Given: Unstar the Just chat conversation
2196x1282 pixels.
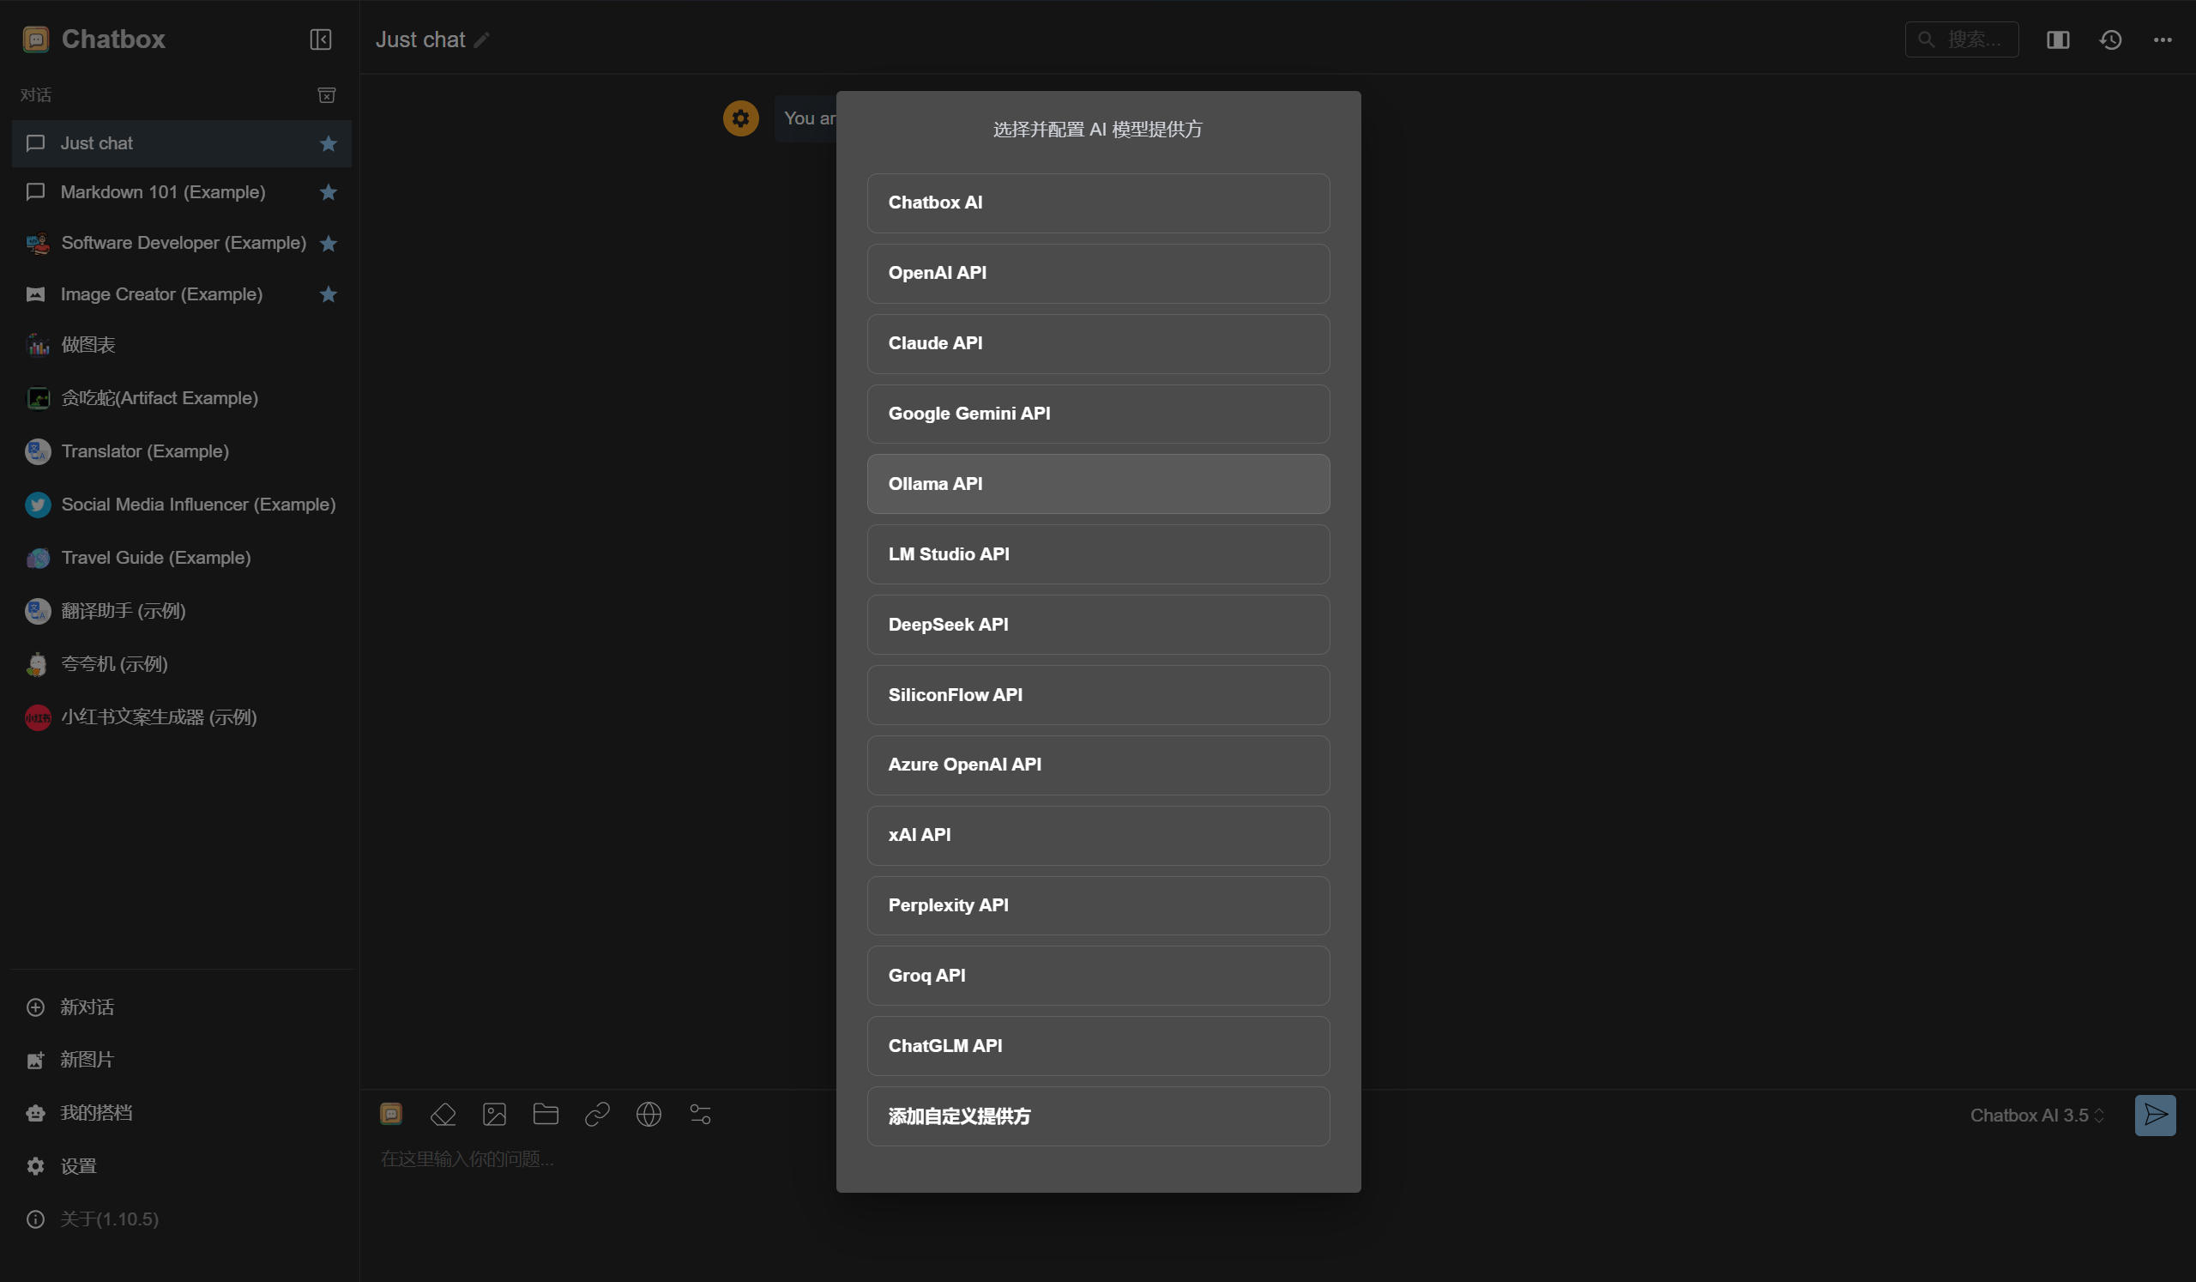Looking at the screenshot, I should tap(328, 144).
